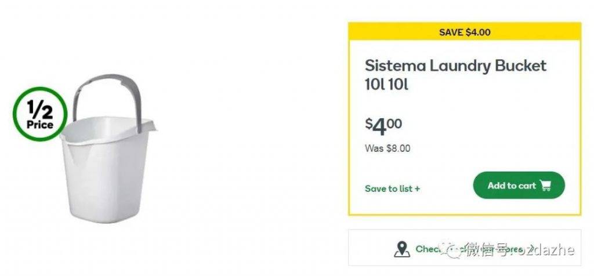
Task: Click the $4.00 current price
Action: pos(383,126)
